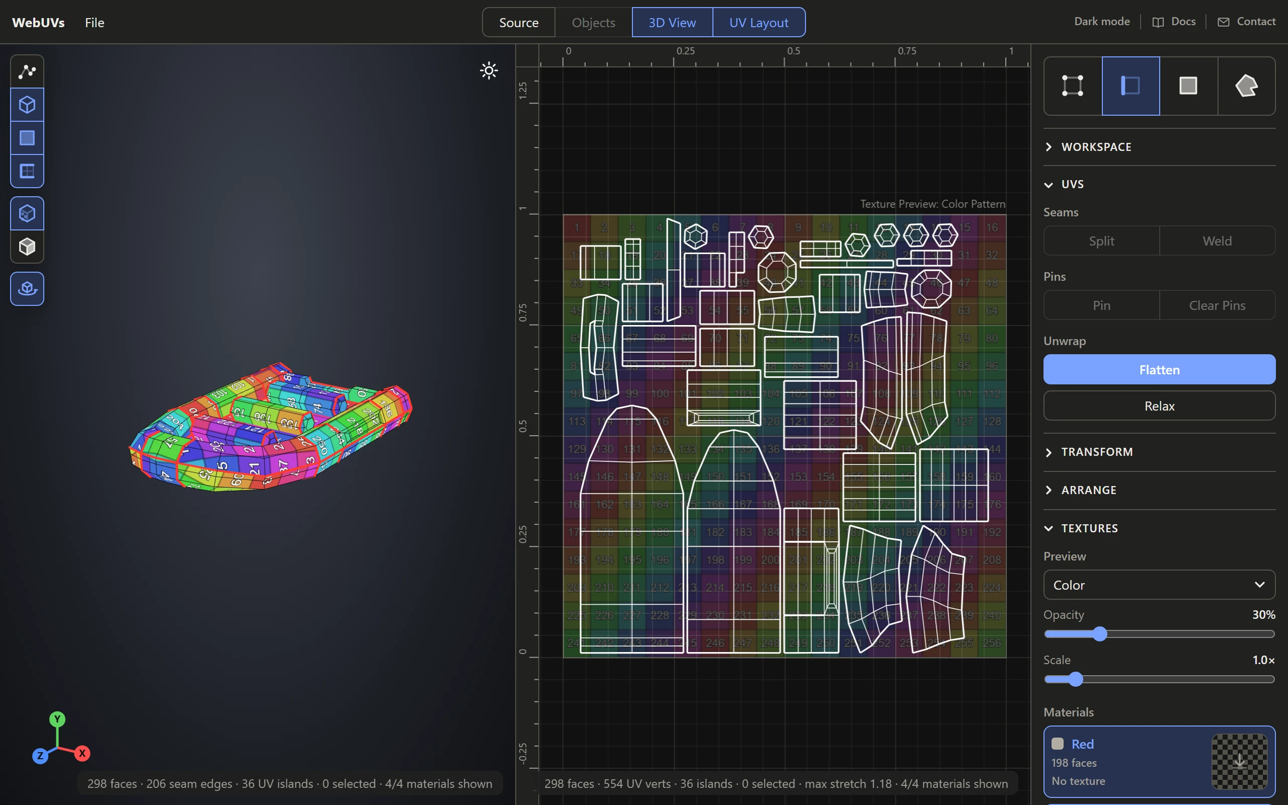Screen dimensions: 1288x805
Task: Expand the ARRANGE section
Action: pos(1159,490)
